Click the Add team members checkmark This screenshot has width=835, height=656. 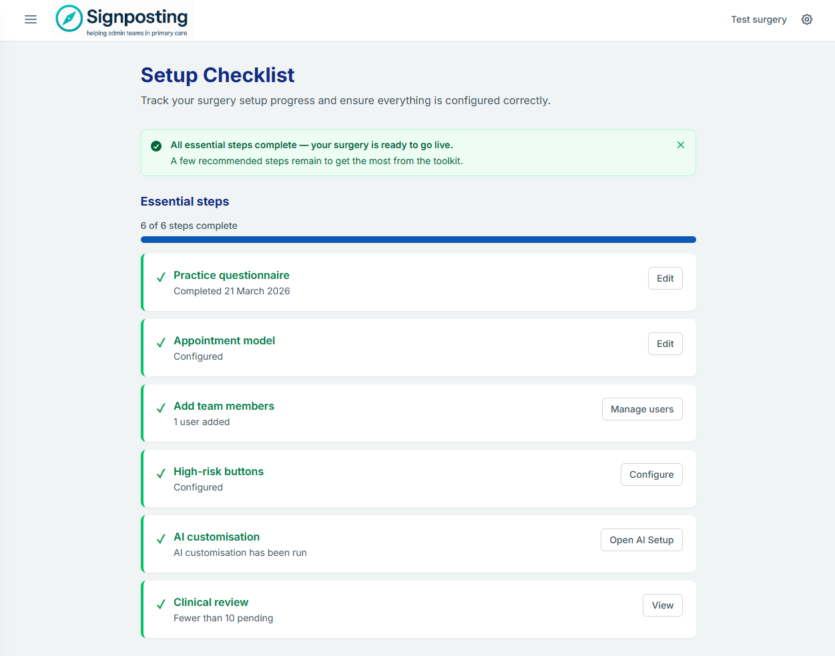tap(161, 408)
